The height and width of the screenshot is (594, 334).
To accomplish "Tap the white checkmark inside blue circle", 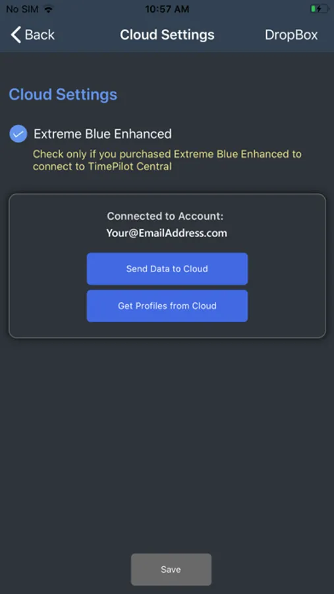I will tap(18, 134).
